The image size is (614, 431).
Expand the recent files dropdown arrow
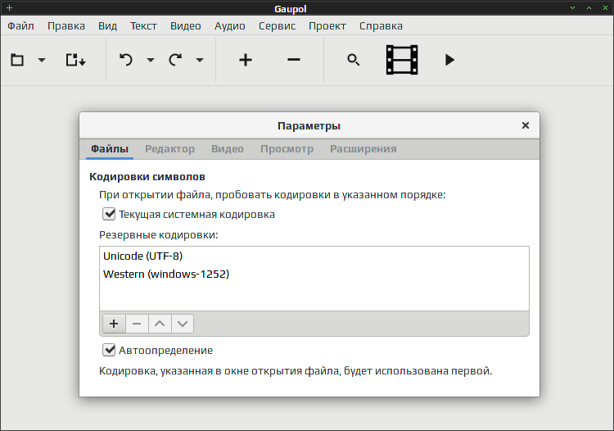(42, 60)
